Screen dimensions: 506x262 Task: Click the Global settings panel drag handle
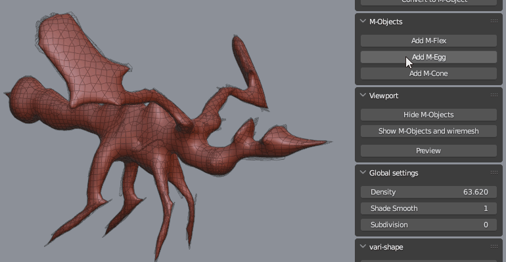coord(494,173)
